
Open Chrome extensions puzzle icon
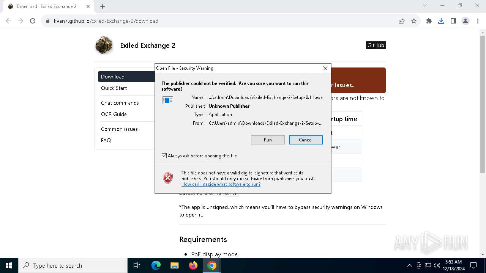pyautogui.click(x=429, y=21)
